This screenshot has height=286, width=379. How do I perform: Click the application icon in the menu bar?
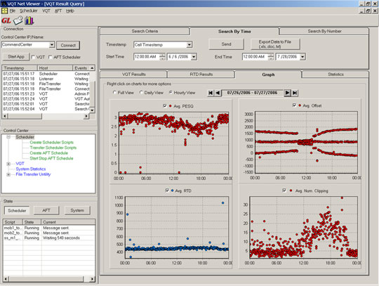(x=4, y=11)
